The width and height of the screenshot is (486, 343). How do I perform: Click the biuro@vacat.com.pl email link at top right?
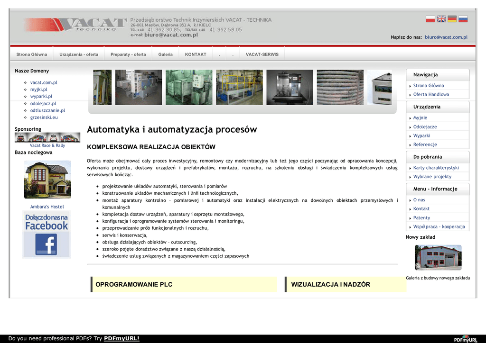coord(446,37)
